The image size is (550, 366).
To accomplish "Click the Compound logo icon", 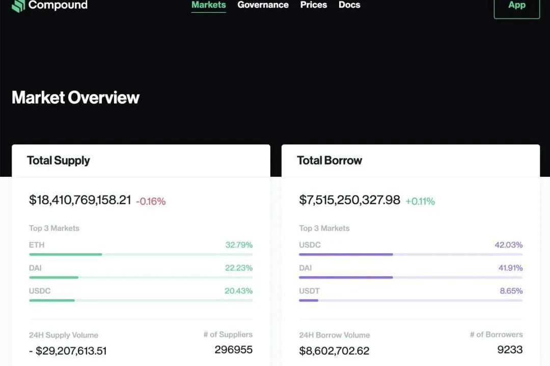I will pyautogui.click(x=18, y=6).
